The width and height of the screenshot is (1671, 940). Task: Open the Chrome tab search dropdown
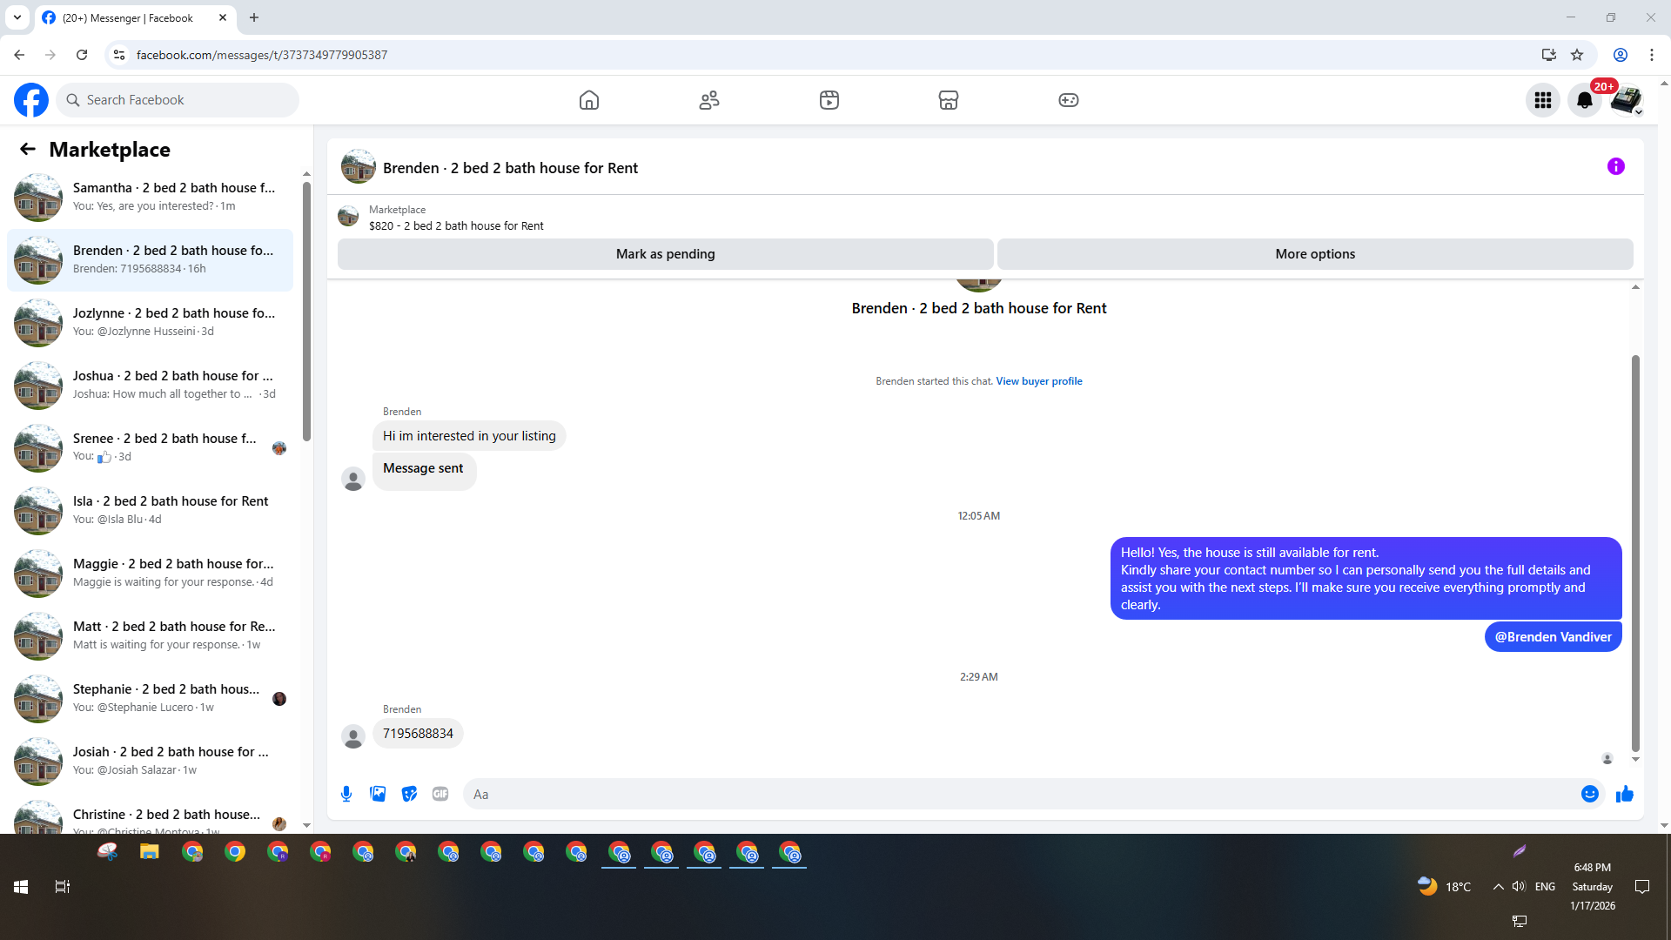coord(17,17)
